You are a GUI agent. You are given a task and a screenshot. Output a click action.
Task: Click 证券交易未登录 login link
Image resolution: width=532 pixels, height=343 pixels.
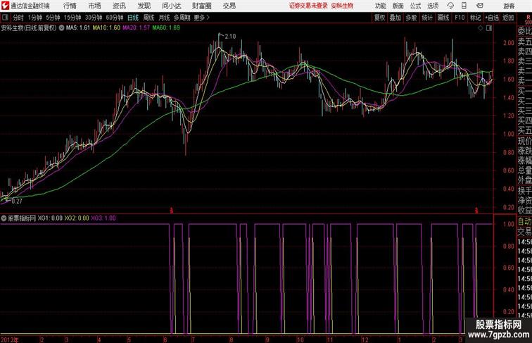coord(309,6)
